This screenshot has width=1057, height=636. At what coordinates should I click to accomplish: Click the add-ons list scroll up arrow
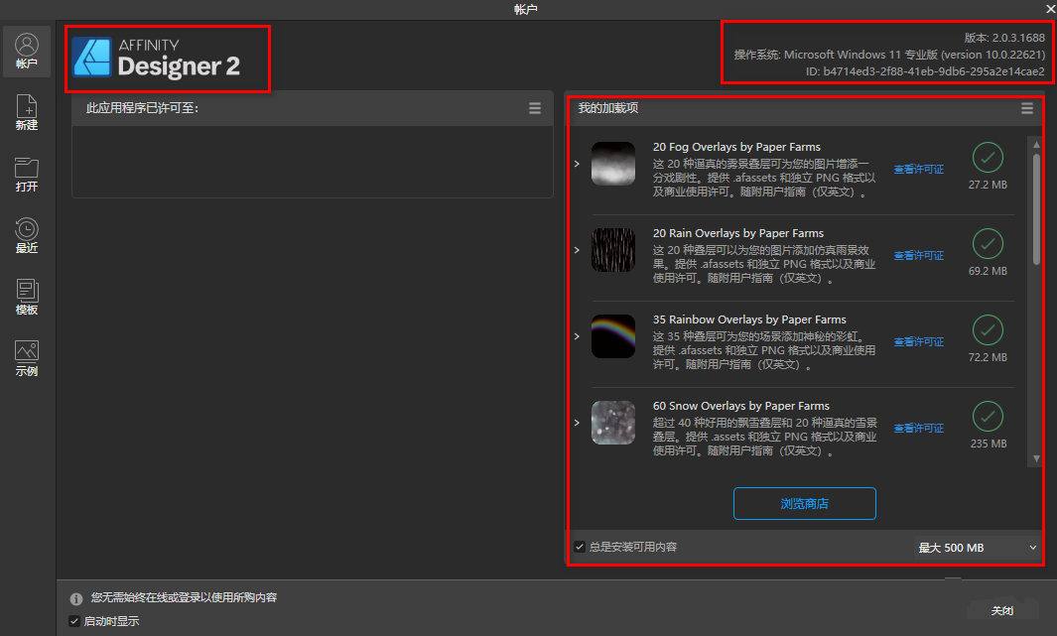[x=1036, y=144]
